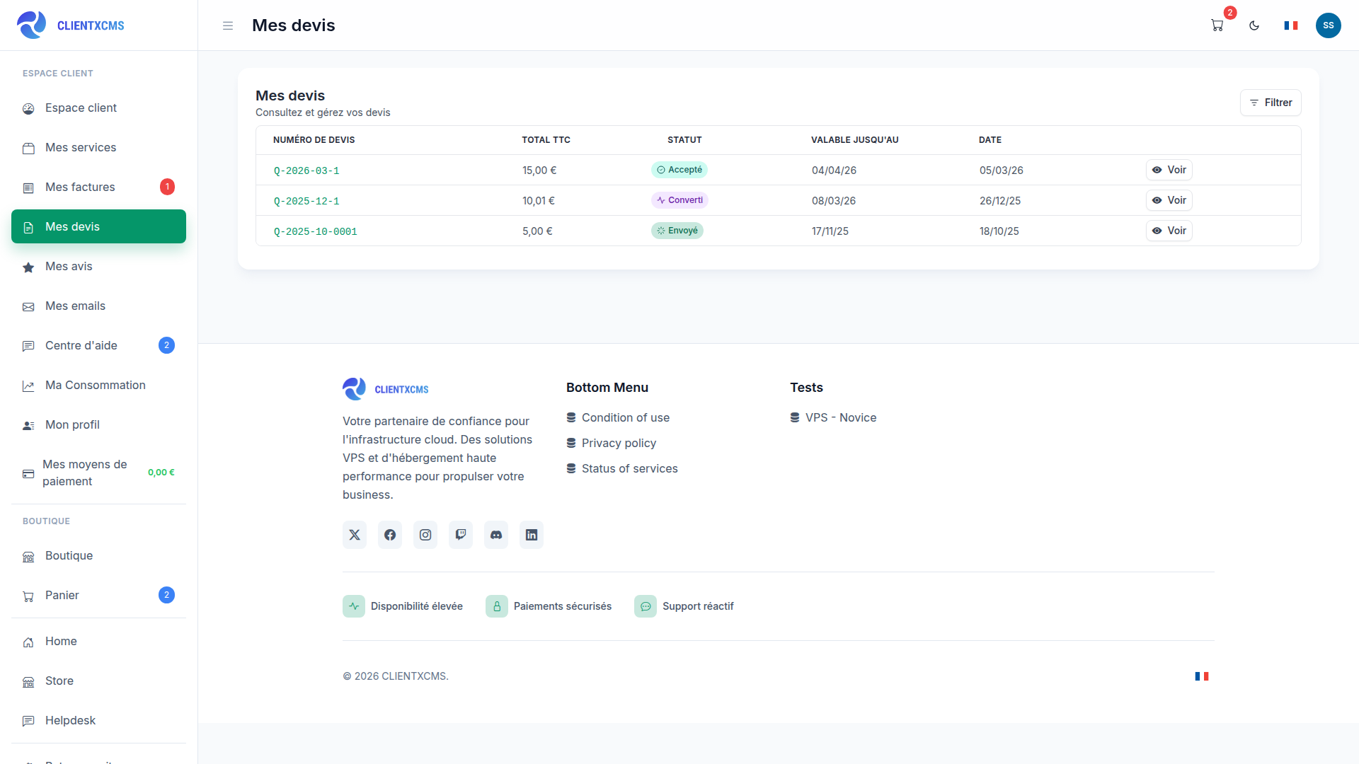1359x764 pixels.
Task: Click the Discord social icon
Action: point(496,535)
